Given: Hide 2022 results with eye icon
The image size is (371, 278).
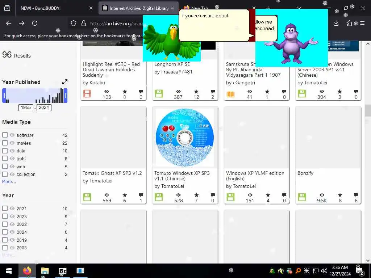Looking at the screenshot, I should point(12,224).
